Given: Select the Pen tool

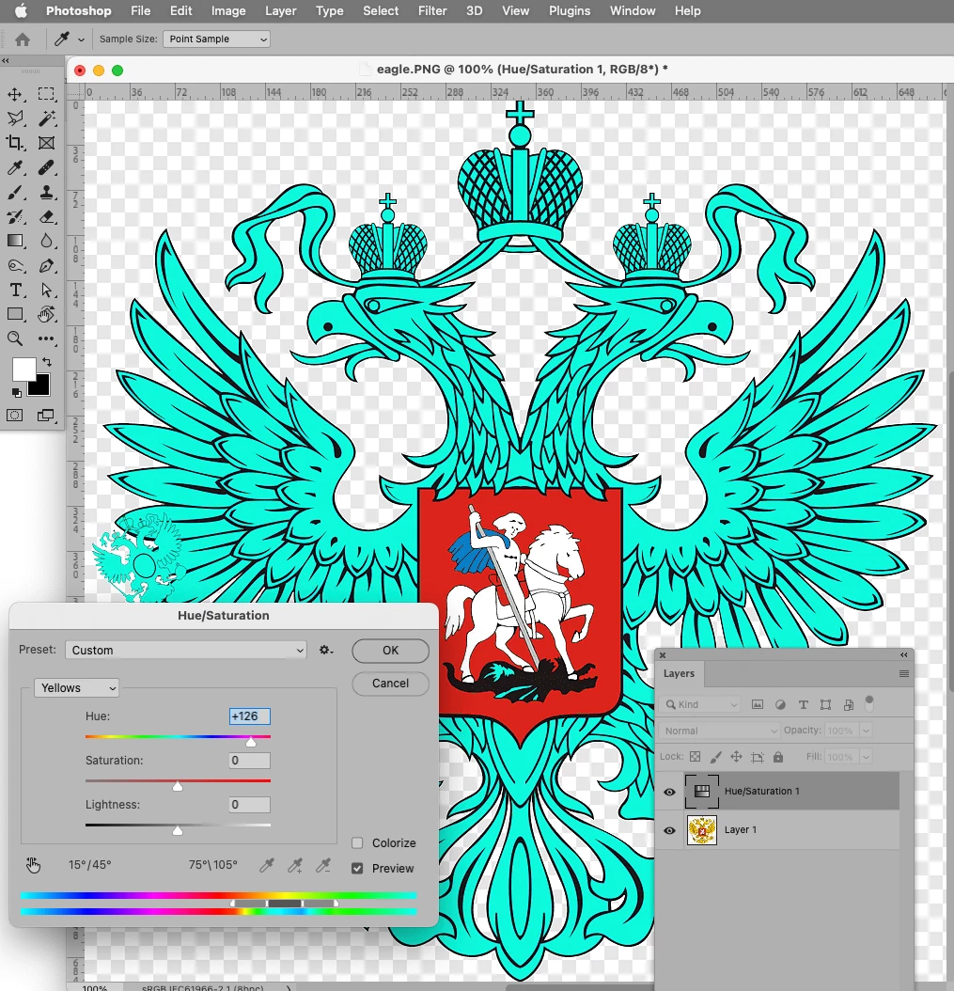Looking at the screenshot, I should point(46,265).
